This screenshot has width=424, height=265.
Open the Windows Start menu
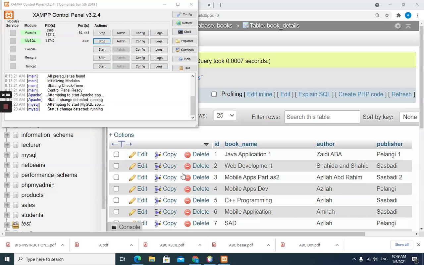click(7, 259)
